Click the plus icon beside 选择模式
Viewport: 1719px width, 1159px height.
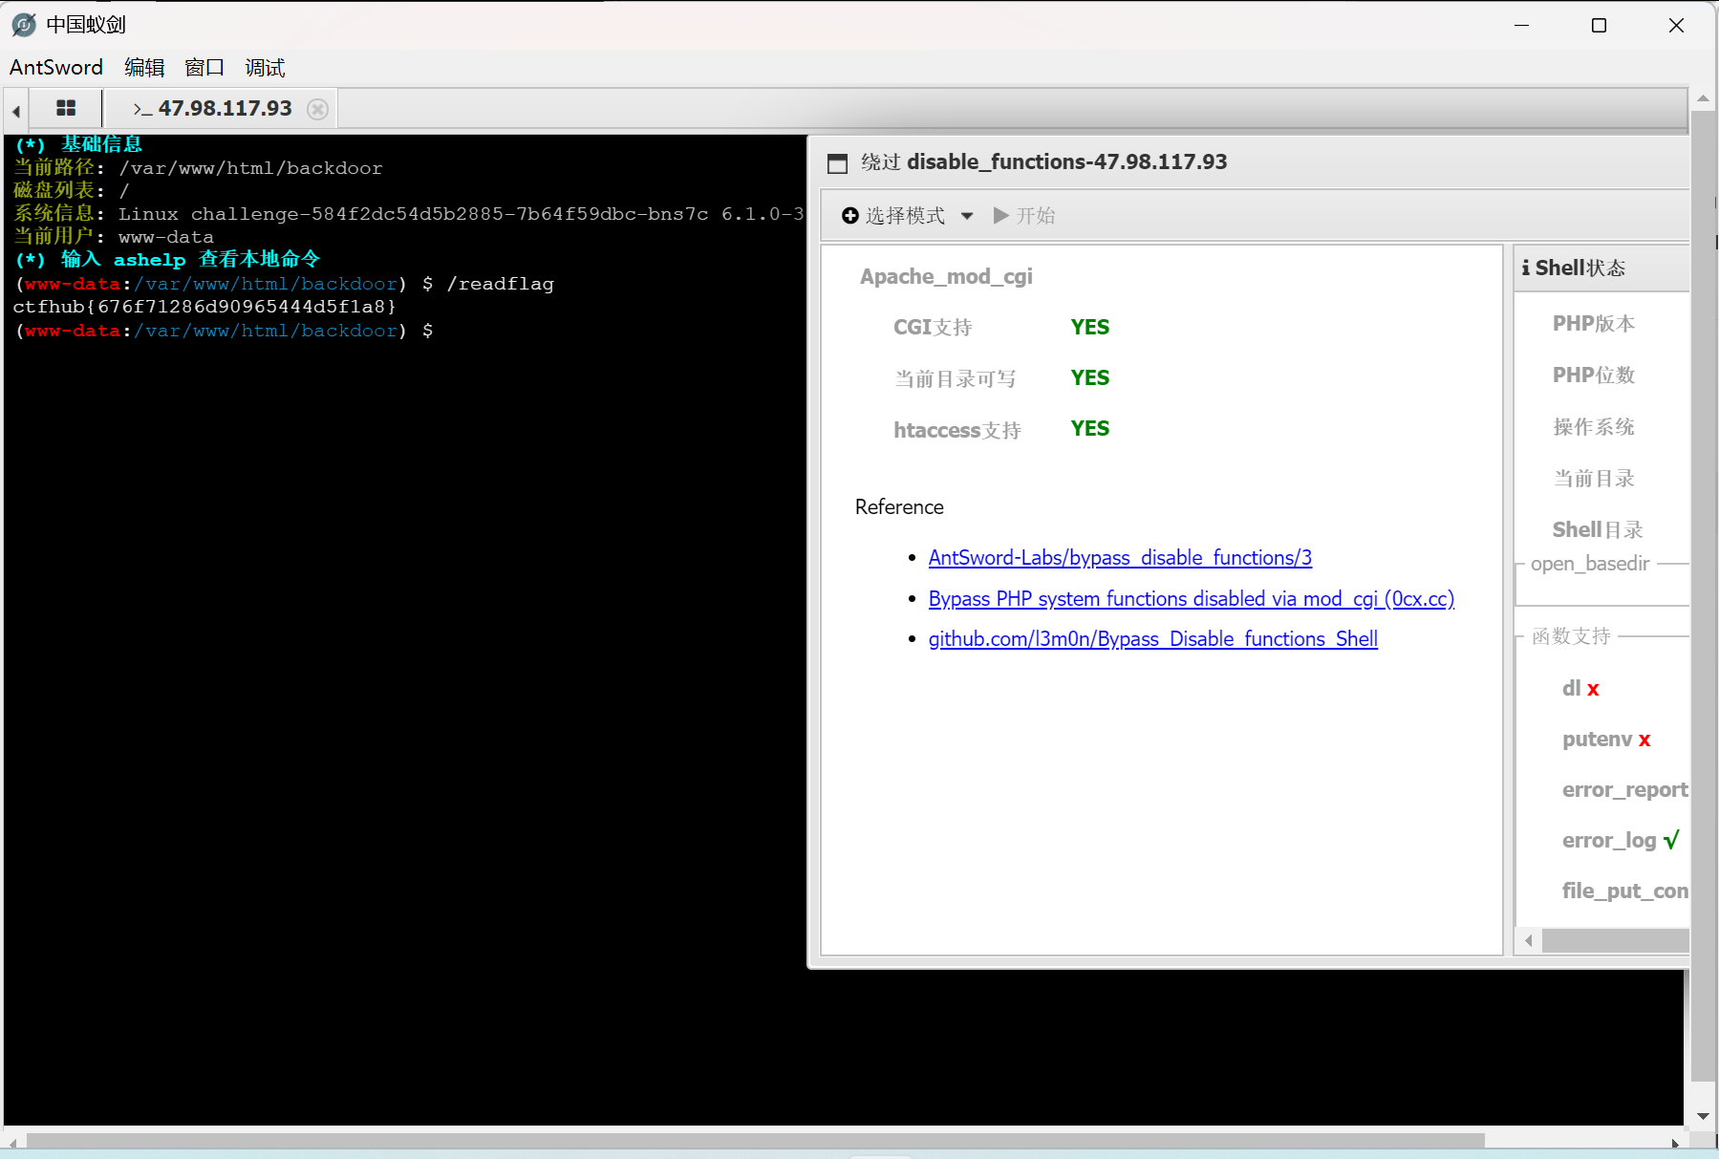coord(850,216)
